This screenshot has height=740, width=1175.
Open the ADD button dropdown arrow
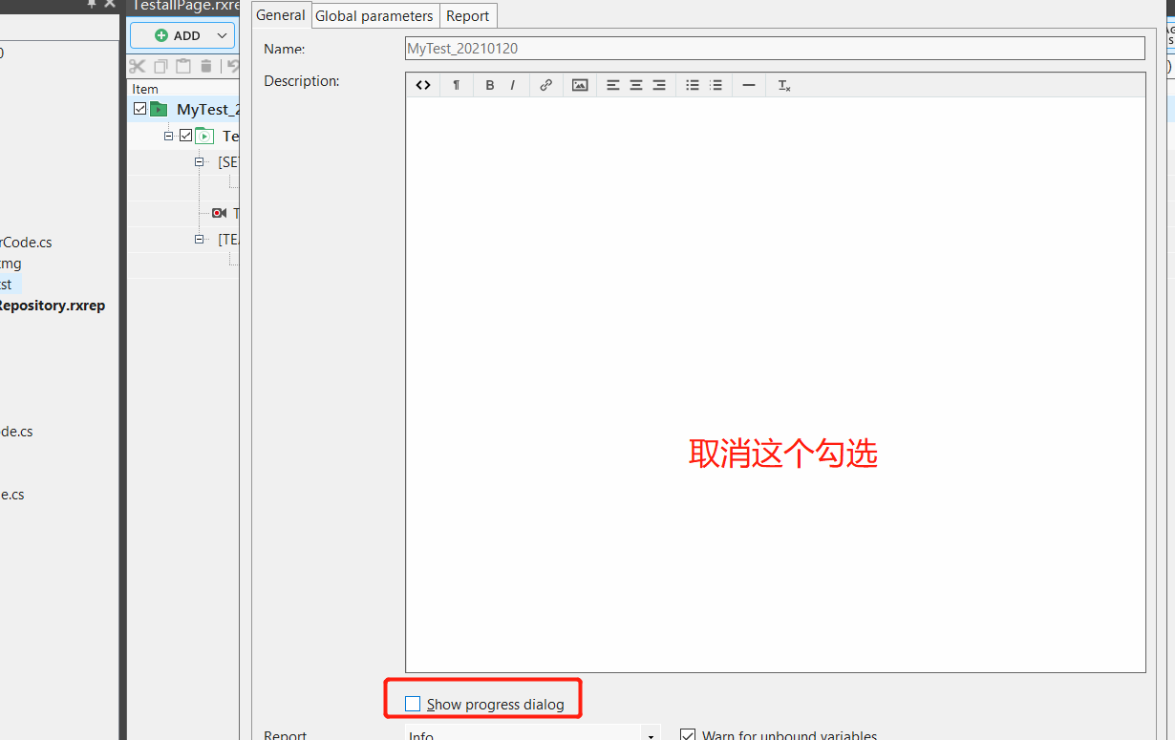click(223, 35)
